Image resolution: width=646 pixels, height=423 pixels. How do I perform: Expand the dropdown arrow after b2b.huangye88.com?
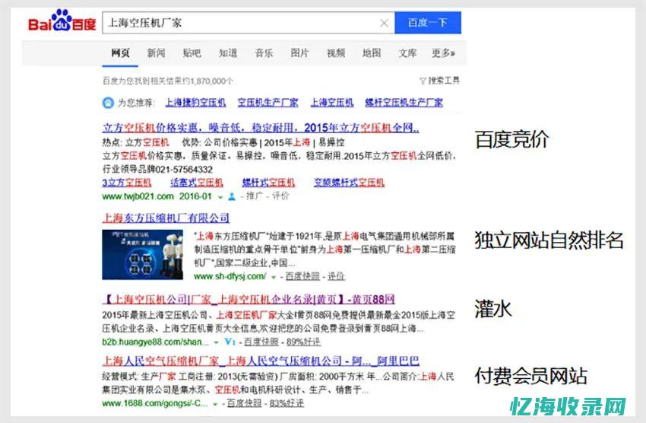[x=217, y=343]
